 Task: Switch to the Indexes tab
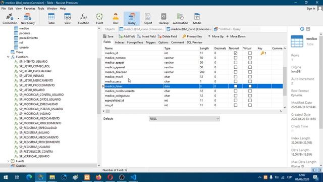tap(120, 42)
